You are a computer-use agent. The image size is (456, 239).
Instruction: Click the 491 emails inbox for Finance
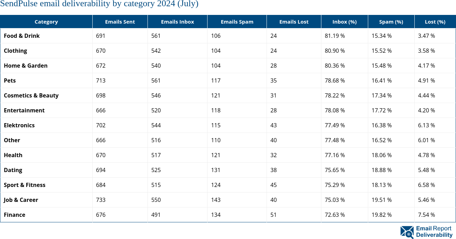[x=156, y=215]
